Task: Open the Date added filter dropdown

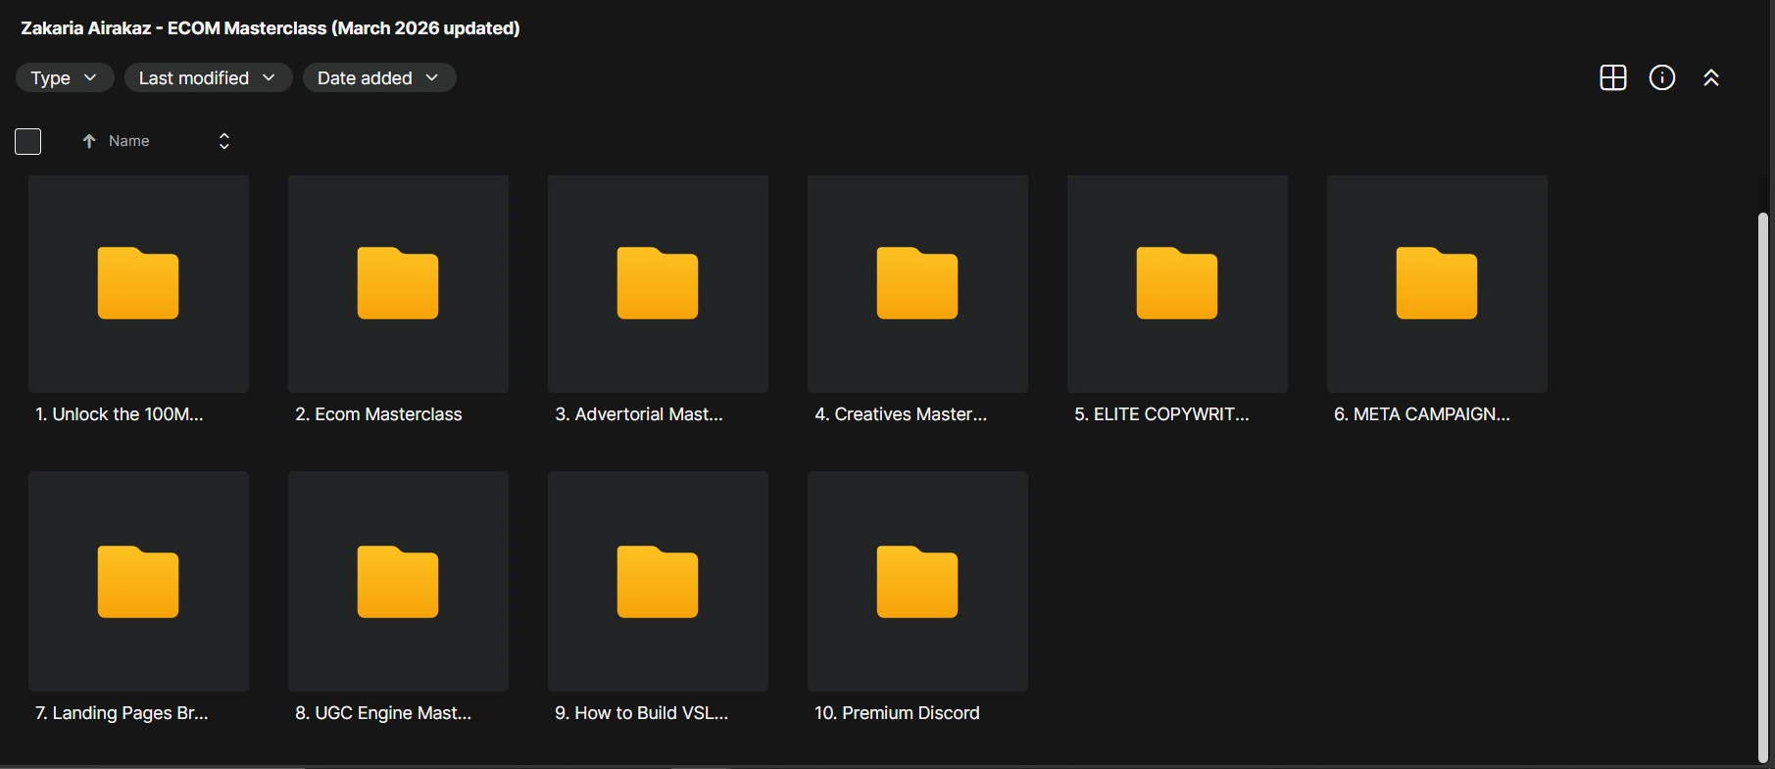Action: pos(379,77)
